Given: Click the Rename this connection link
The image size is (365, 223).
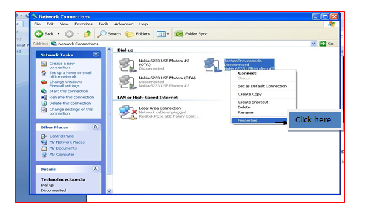Looking at the screenshot, I should [x=71, y=97].
